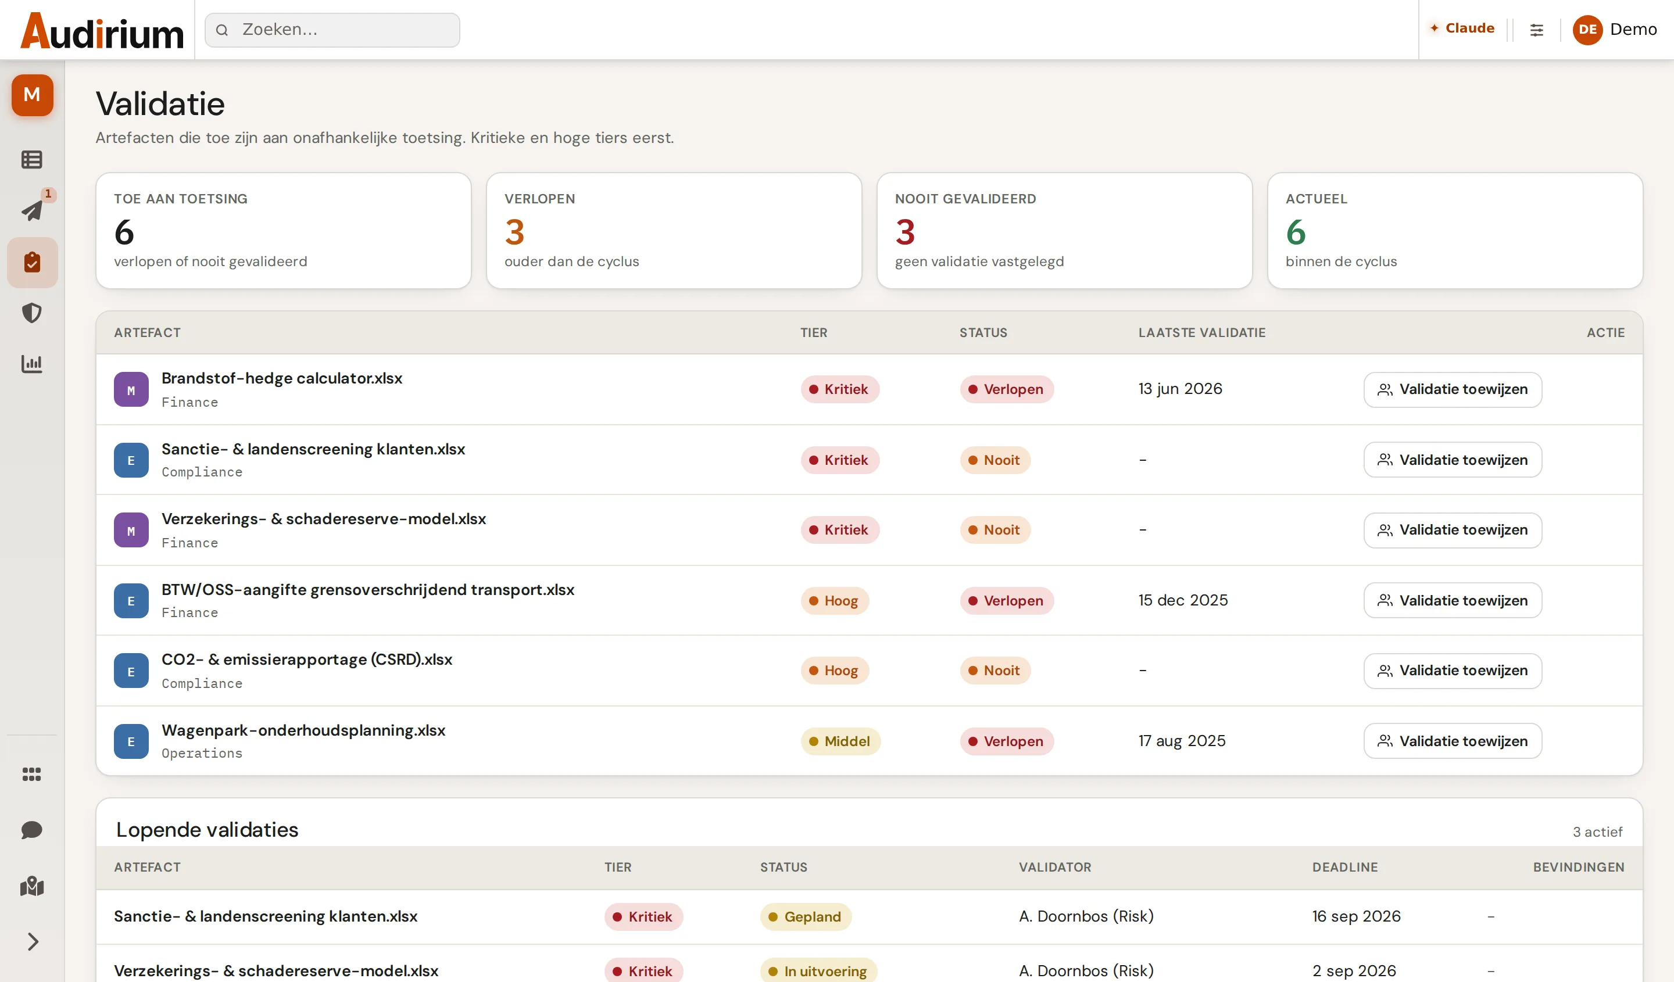Click the Deadline column header
This screenshot has width=1674, height=982.
1344,867
